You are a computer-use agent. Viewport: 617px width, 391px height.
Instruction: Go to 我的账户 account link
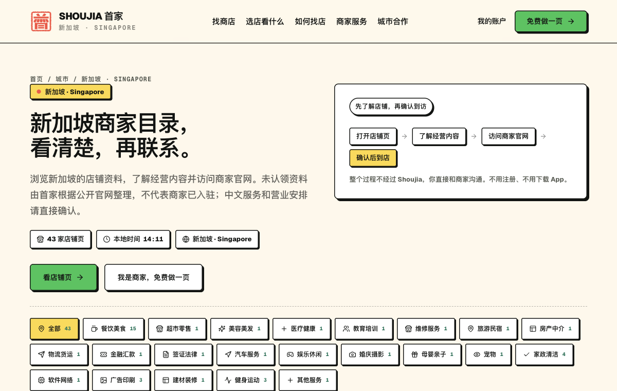tap(492, 21)
